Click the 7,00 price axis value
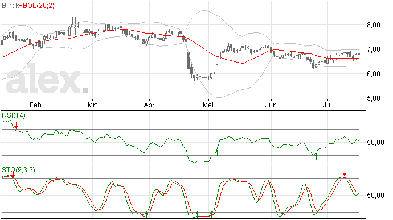393x220 pixels. [x=374, y=49]
